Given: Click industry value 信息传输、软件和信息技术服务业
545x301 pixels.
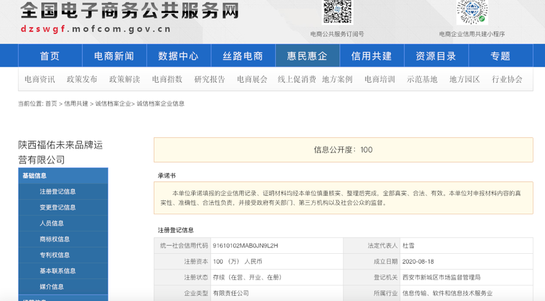Looking at the screenshot, I should point(447,293).
